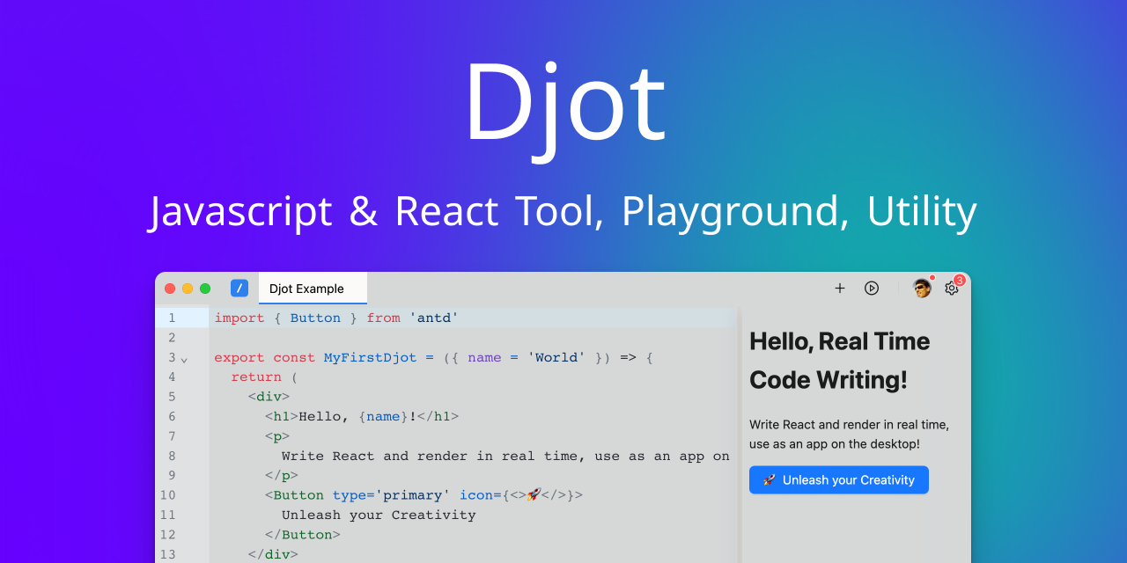Image resolution: width=1127 pixels, height=563 pixels.
Task: Click line number 1 in gutter
Action: pos(172,318)
